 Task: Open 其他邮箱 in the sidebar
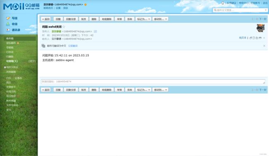11,72
